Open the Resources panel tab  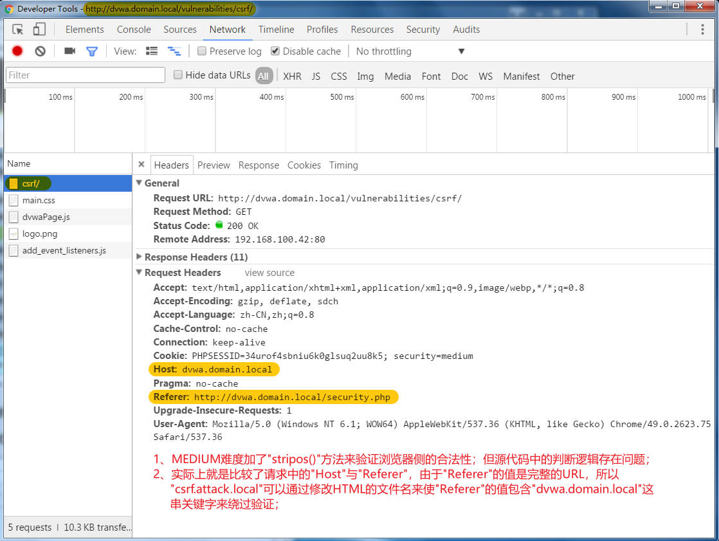[x=372, y=30]
